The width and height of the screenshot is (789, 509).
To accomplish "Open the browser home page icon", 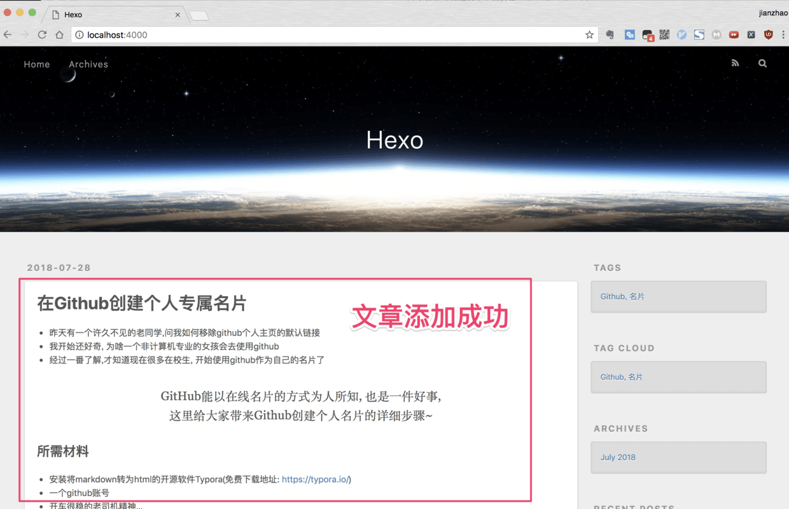I will click(59, 35).
